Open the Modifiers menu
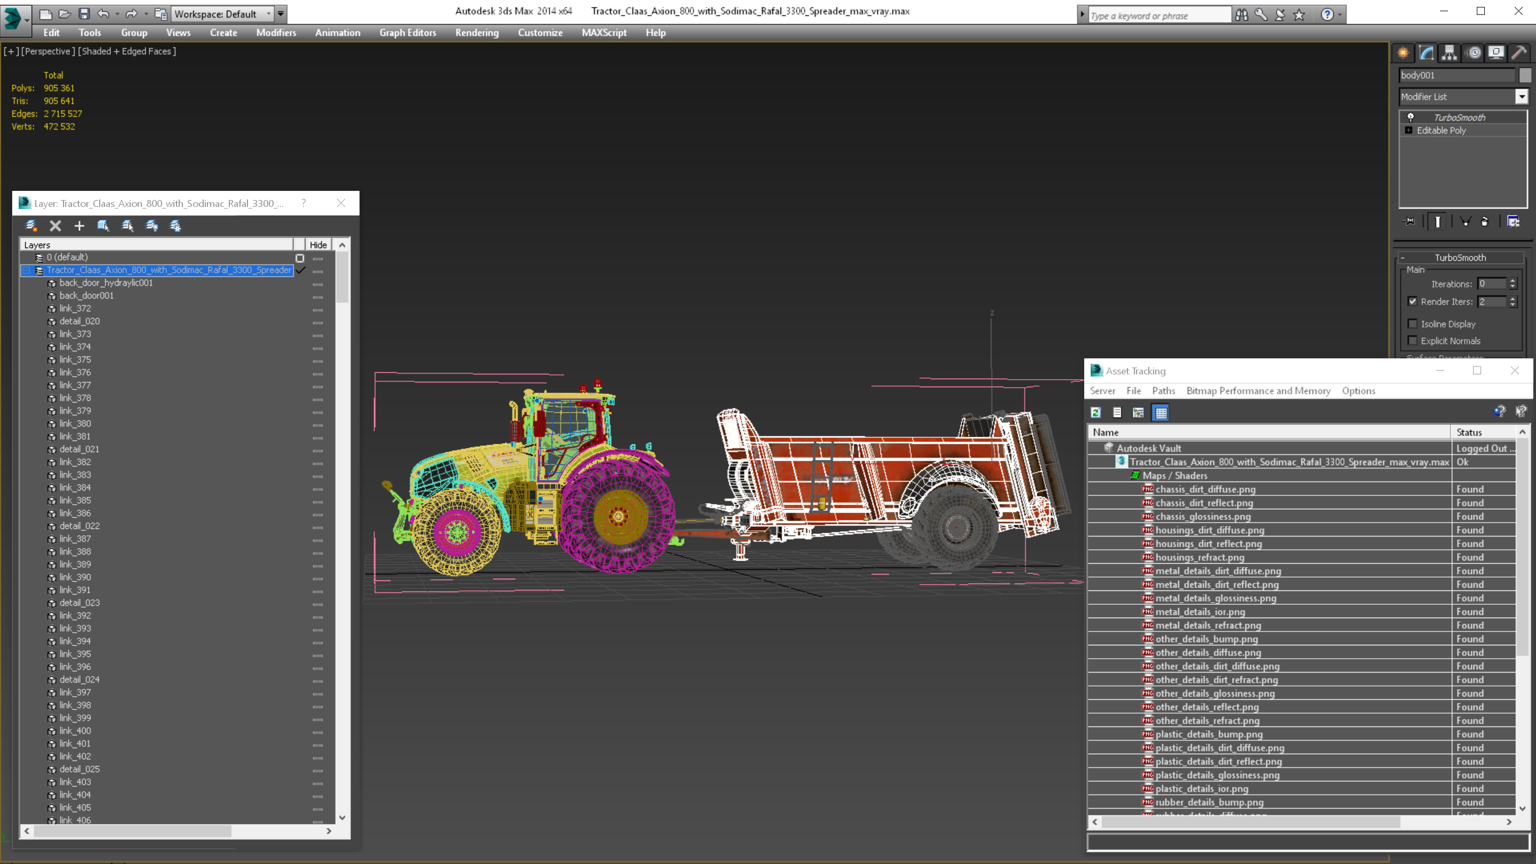Image resolution: width=1536 pixels, height=864 pixels. click(x=276, y=33)
